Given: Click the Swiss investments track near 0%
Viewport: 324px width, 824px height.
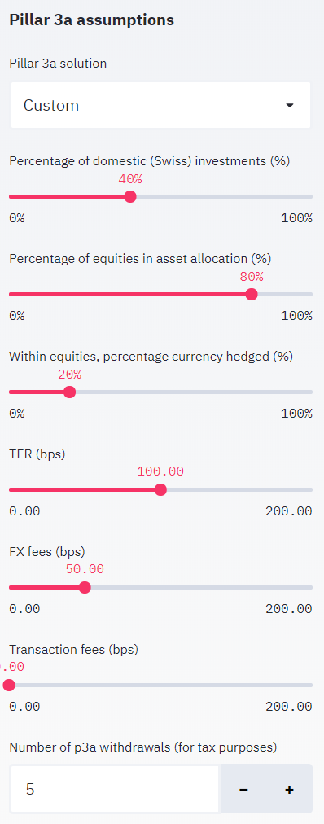Looking at the screenshot, I should (11, 196).
